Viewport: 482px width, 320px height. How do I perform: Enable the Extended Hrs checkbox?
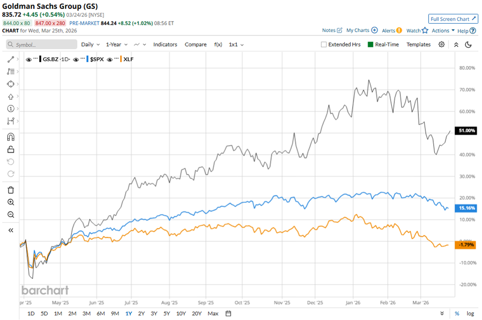pyautogui.click(x=324, y=45)
